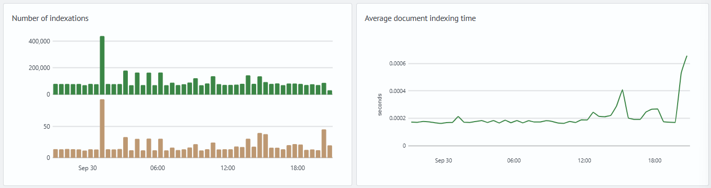
Task: Click "Sep 30" under indexing time chart
Action: click(444, 160)
